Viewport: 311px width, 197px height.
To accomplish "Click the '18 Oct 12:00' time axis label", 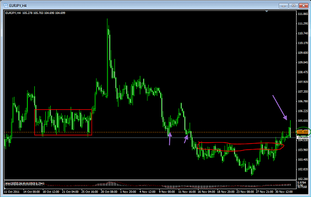I will tap(51, 192).
